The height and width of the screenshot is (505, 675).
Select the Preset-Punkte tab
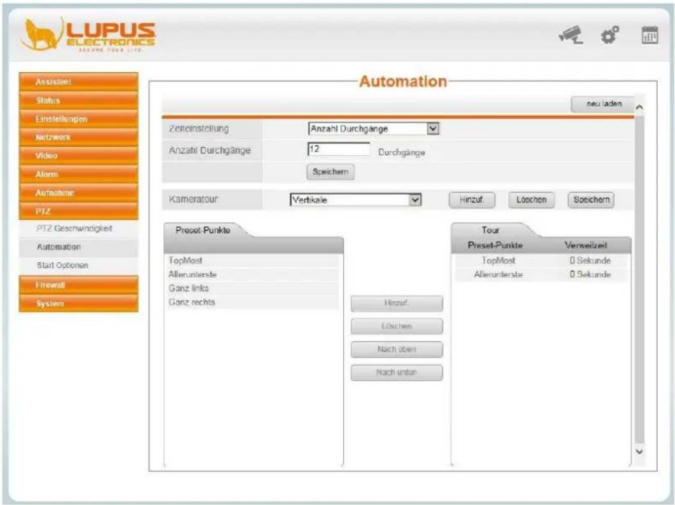click(203, 230)
